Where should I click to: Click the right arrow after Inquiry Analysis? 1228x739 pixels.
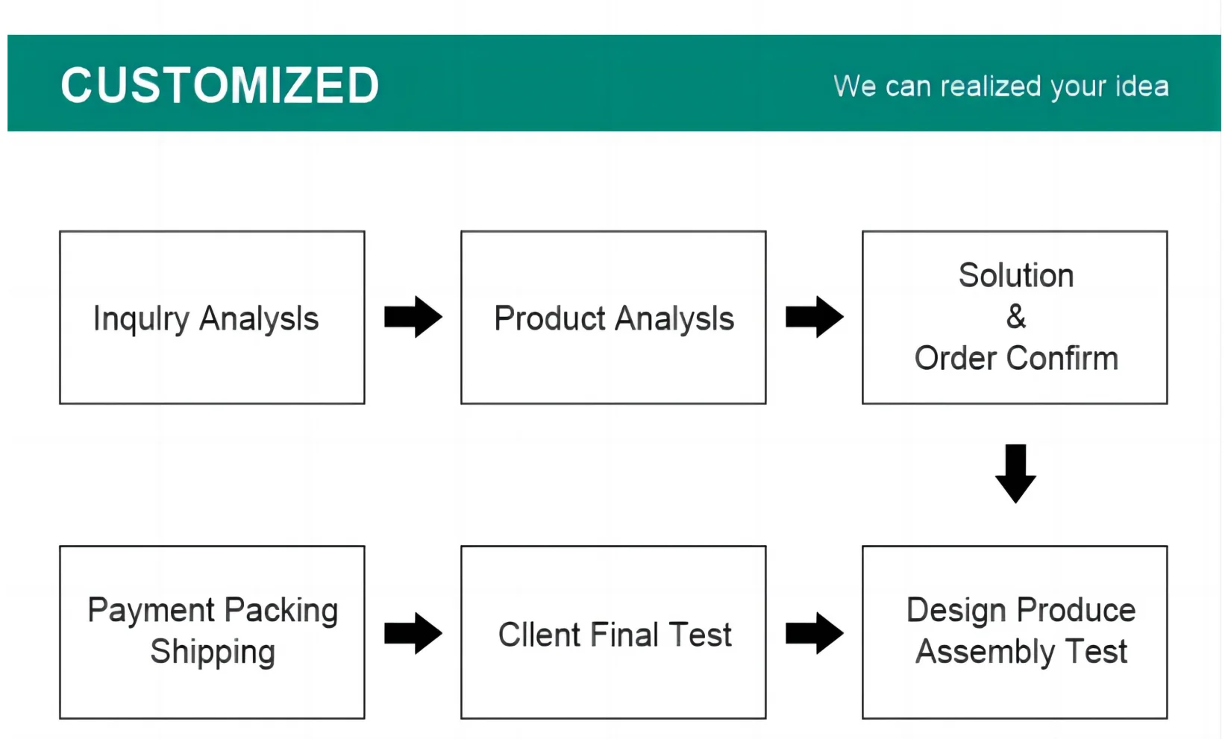413,317
